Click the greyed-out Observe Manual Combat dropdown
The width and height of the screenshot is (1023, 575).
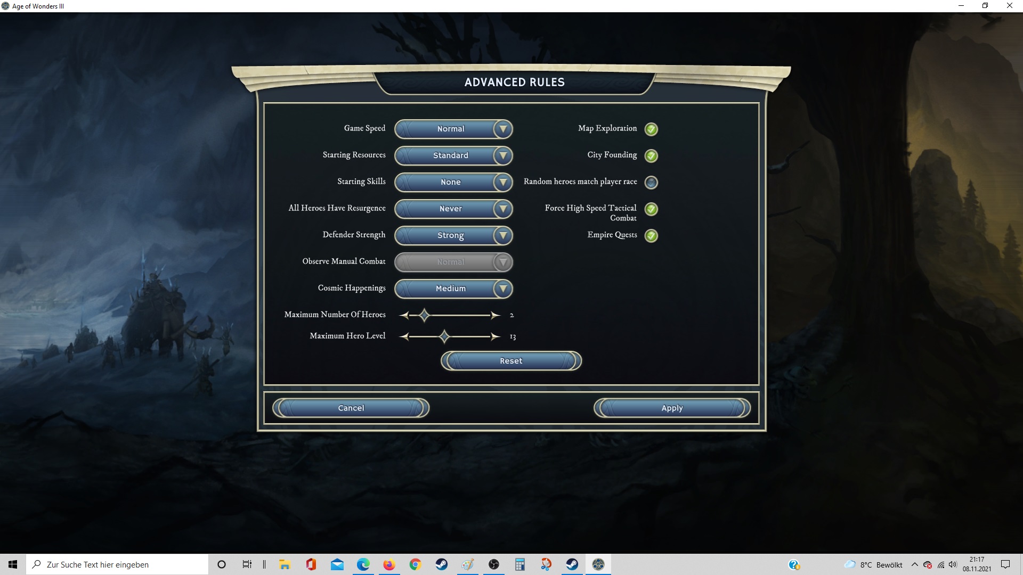pyautogui.click(x=453, y=262)
